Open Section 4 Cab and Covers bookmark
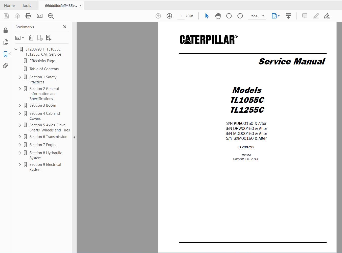The image size is (342, 253). (45, 116)
